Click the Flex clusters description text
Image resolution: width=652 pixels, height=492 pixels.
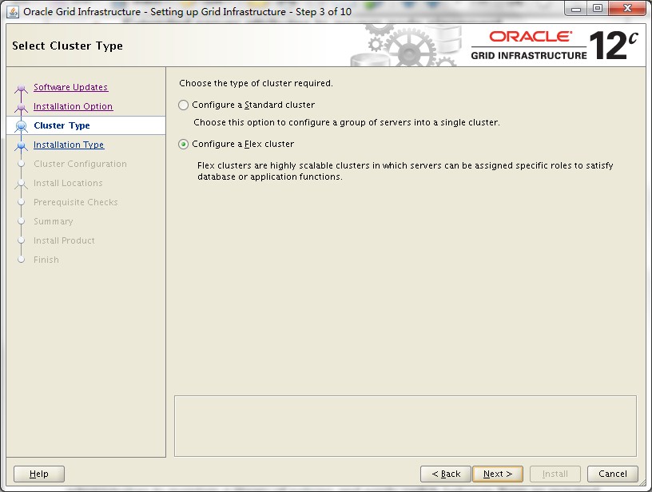click(x=405, y=171)
